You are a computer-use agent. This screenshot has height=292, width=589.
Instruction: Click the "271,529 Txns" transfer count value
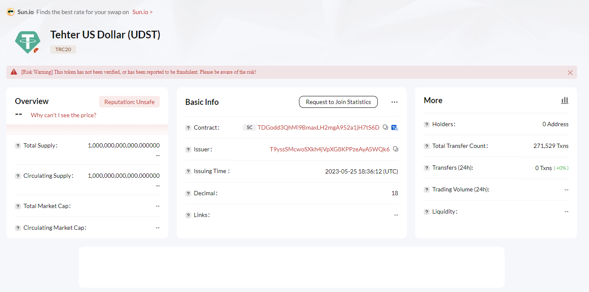(x=551, y=146)
